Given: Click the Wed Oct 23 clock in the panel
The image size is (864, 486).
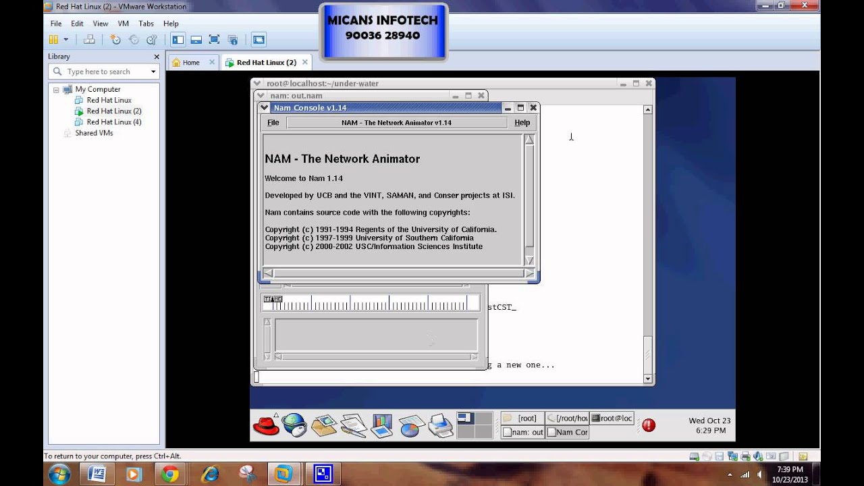Looking at the screenshot, I should pos(709,425).
